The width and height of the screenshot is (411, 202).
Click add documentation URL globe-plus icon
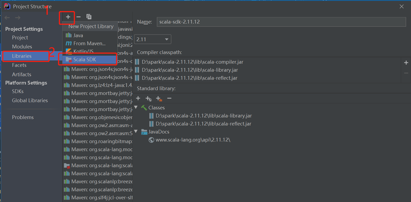click(x=148, y=98)
